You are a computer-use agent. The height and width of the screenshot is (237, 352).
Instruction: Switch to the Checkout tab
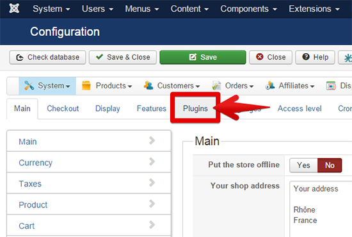point(63,109)
